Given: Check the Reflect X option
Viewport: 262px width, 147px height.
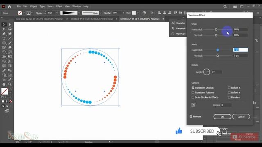Looking at the screenshot, I should (x=229, y=88).
